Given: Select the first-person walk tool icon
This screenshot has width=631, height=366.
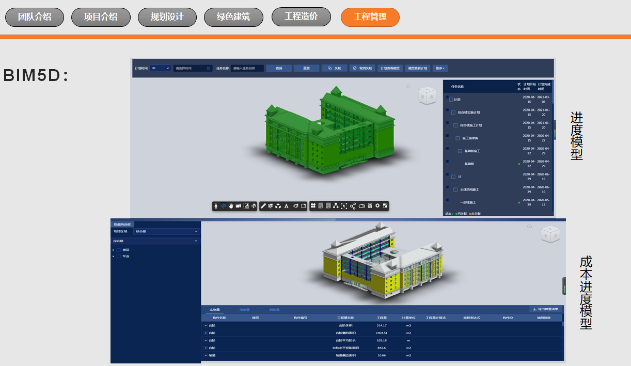Looking at the screenshot, I should click(216, 206).
